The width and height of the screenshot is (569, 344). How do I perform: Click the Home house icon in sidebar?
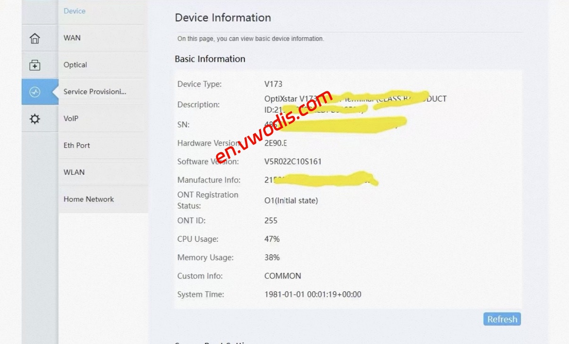tap(35, 38)
